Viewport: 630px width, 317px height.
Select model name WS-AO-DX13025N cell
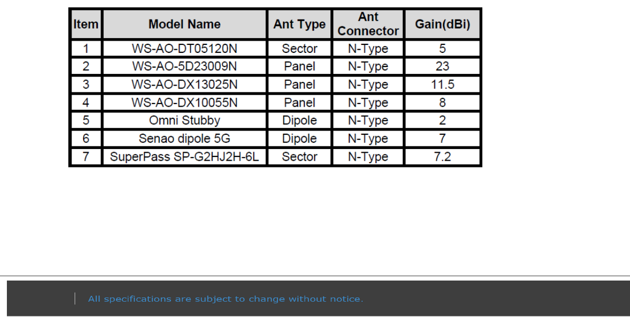click(184, 85)
